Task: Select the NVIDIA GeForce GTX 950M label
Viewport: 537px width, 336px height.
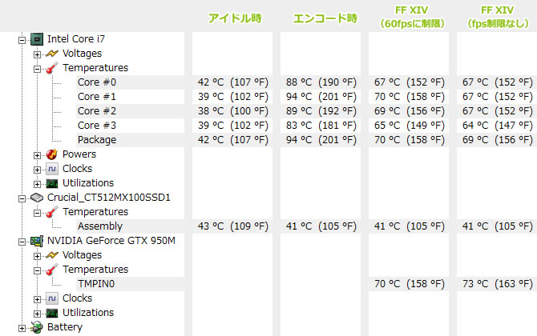Action: 111,241
